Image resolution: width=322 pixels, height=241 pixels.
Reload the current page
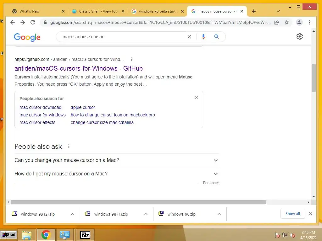pos(33,22)
